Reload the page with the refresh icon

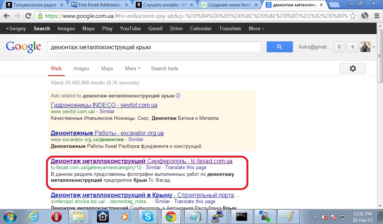click(x=28, y=16)
